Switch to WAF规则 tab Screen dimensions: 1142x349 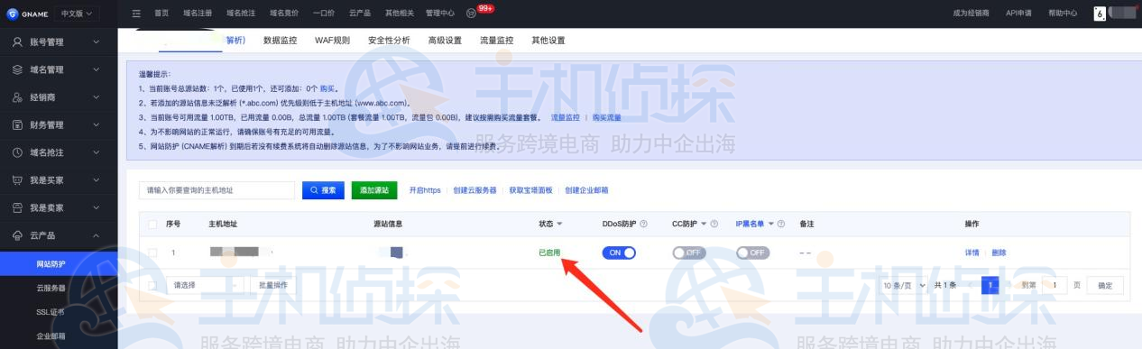tap(333, 41)
